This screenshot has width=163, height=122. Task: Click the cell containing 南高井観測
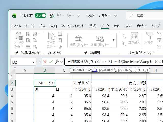[138, 83]
